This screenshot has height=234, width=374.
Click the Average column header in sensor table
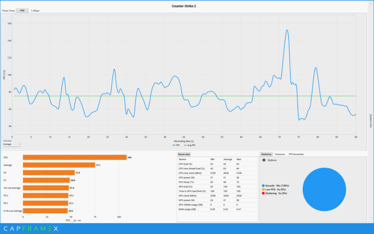pyautogui.click(x=228, y=159)
